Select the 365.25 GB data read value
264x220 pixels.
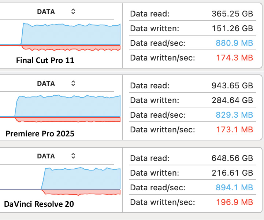(x=232, y=14)
